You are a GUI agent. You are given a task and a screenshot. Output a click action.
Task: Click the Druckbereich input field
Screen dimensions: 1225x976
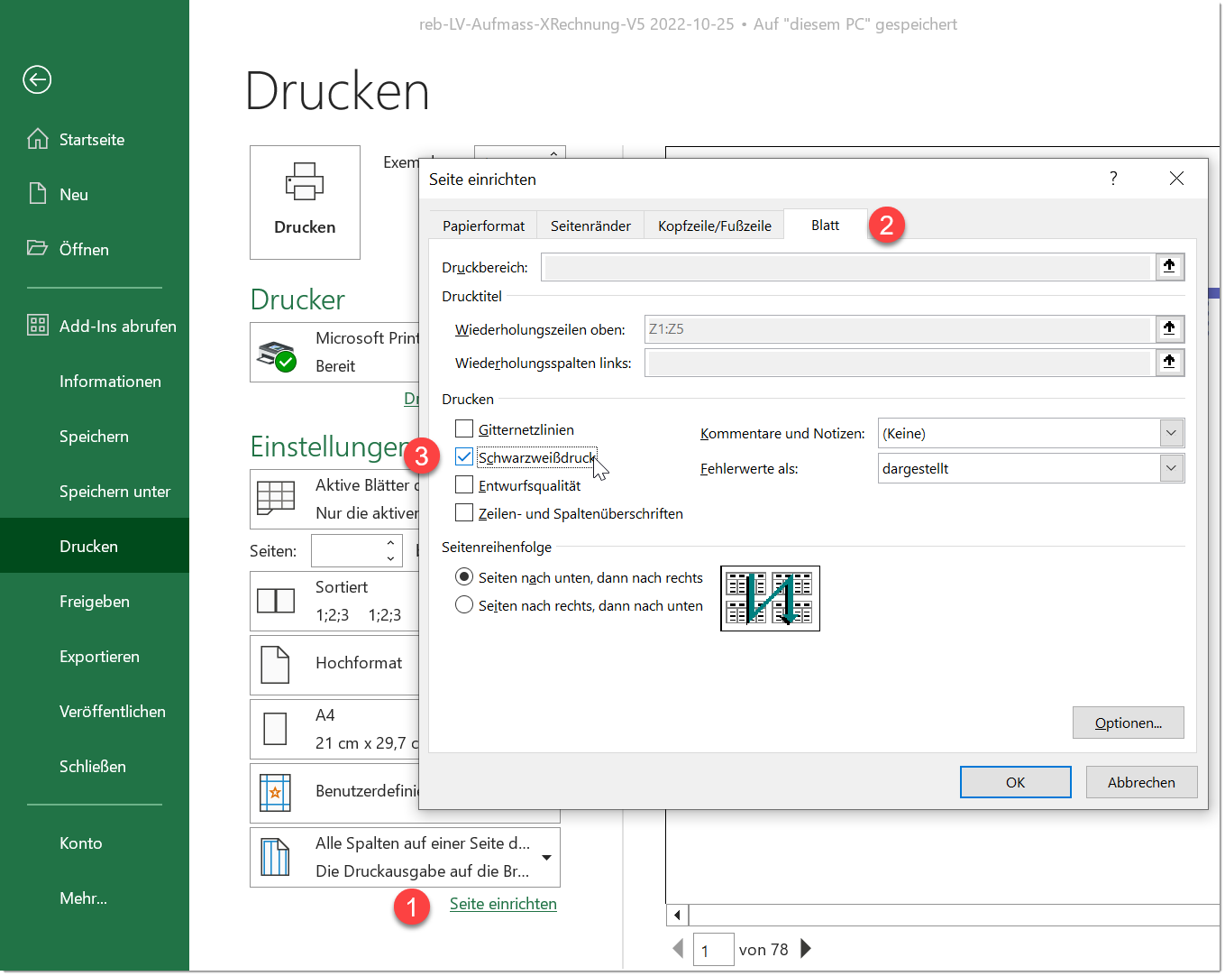tap(847, 267)
